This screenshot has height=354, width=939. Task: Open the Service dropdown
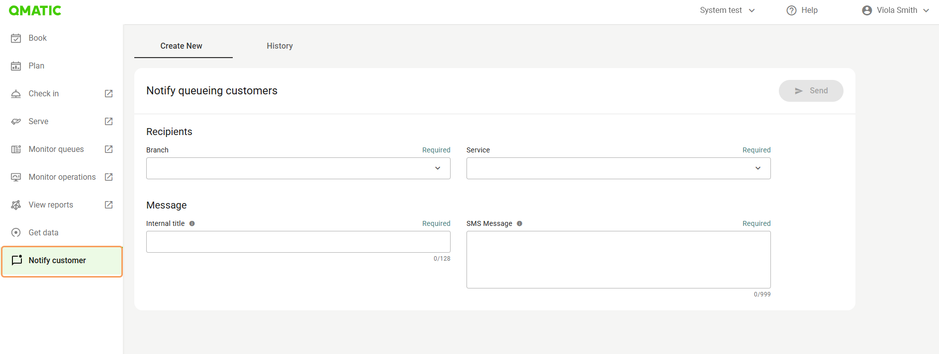click(x=619, y=168)
